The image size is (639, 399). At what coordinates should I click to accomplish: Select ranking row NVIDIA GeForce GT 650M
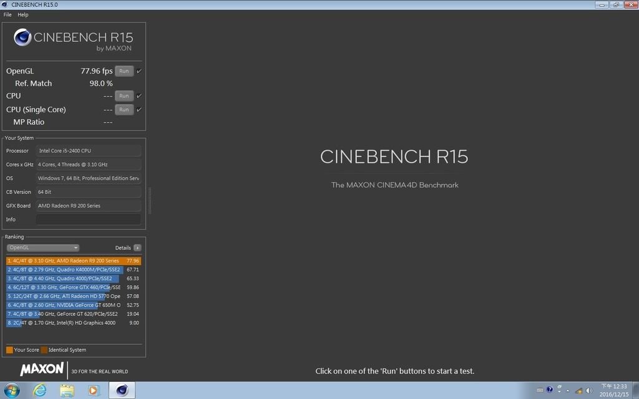point(74,305)
